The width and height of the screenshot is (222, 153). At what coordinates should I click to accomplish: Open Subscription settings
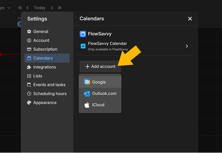coord(47,49)
